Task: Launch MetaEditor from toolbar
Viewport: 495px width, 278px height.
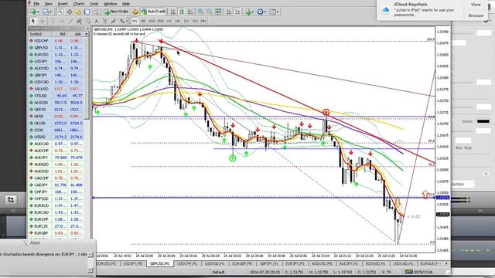Action: coord(135,12)
